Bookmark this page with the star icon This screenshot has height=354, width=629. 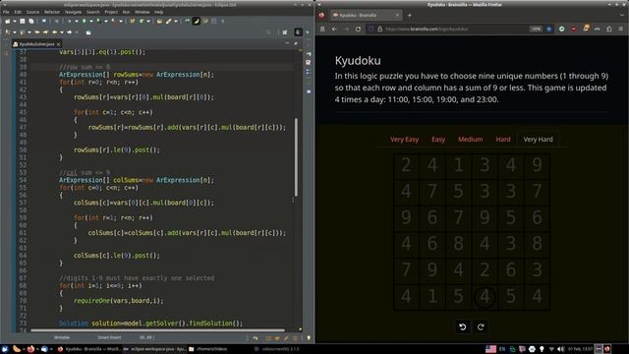click(548, 29)
